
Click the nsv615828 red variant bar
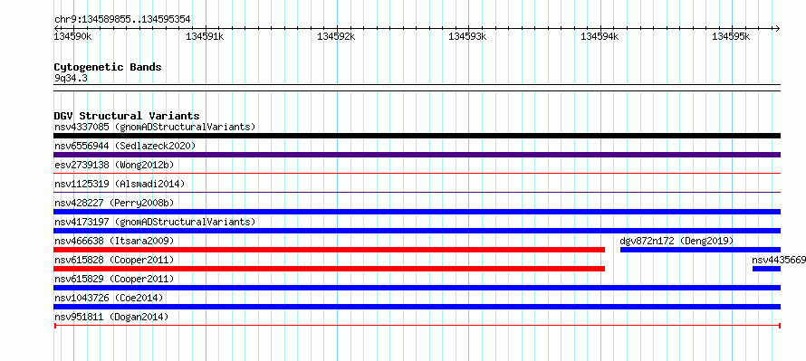[x=330, y=269]
